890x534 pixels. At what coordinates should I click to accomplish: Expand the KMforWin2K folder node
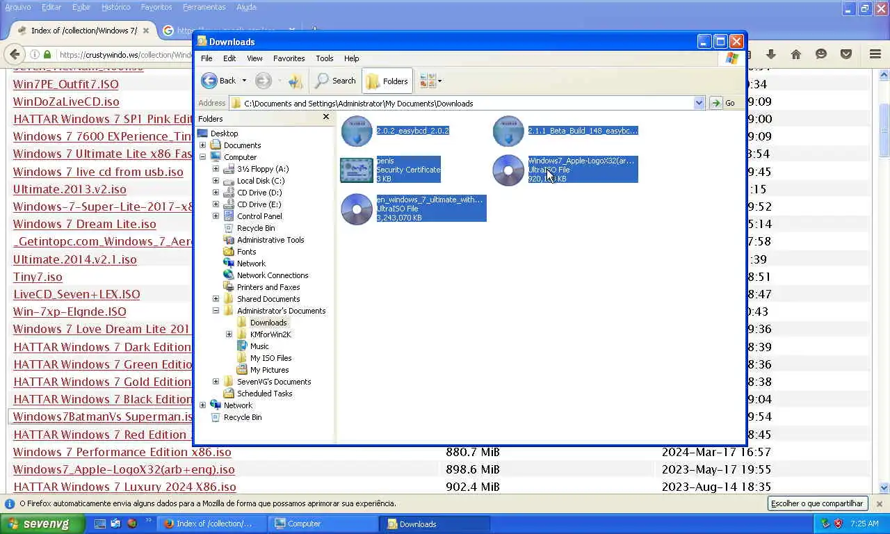click(229, 334)
